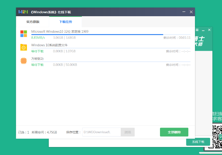Select the 万能驱动 download item

pyautogui.click(x=37, y=58)
